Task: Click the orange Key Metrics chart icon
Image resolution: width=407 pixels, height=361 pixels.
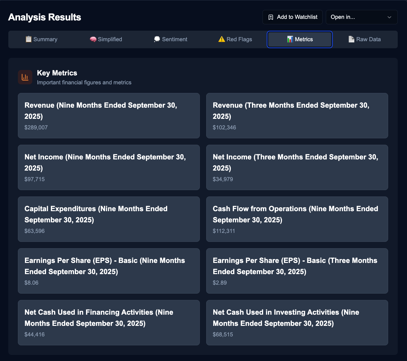Action: (25, 77)
